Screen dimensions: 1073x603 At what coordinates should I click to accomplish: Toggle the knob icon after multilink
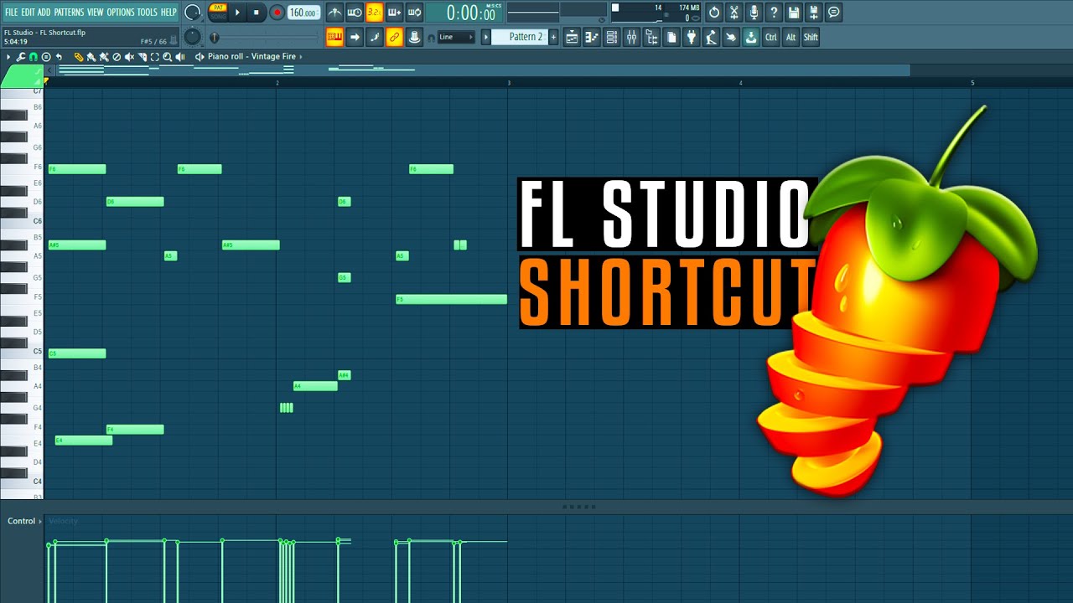414,37
